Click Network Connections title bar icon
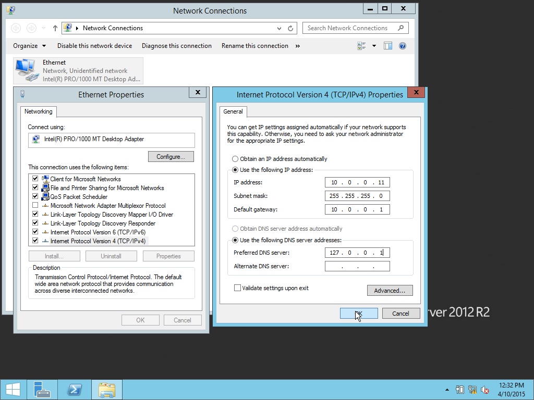 click(11, 10)
